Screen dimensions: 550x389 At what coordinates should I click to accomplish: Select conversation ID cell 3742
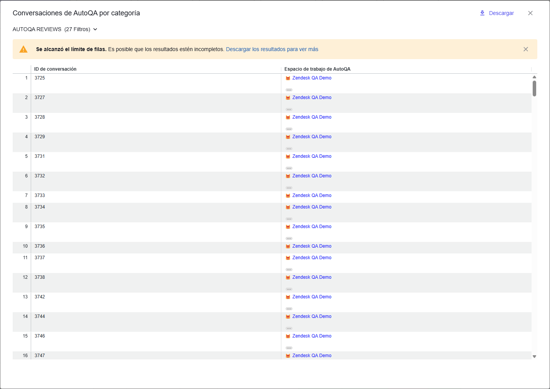(x=156, y=302)
